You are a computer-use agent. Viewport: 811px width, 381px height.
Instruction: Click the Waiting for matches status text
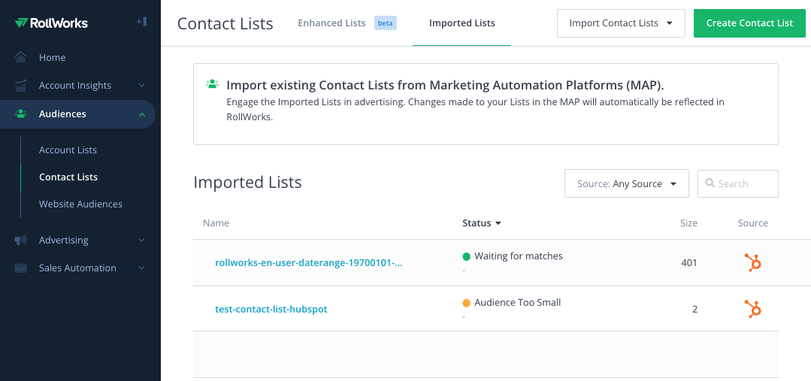pos(519,256)
